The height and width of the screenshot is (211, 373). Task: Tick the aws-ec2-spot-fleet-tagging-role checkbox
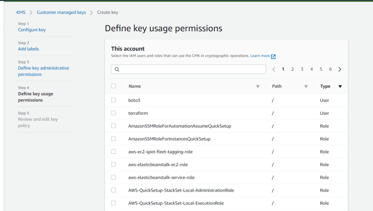(113, 151)
